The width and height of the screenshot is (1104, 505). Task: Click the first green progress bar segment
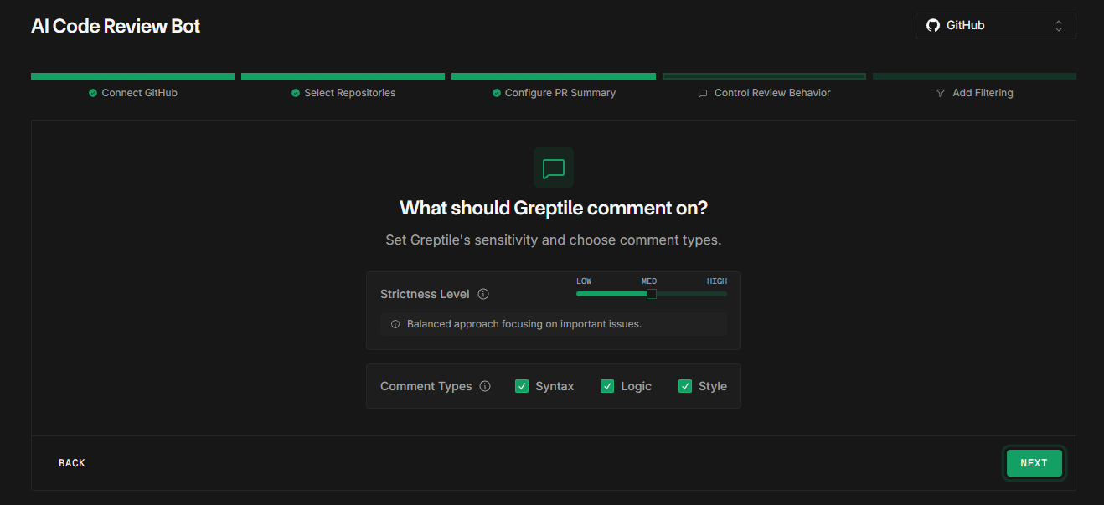pos(133,76)
